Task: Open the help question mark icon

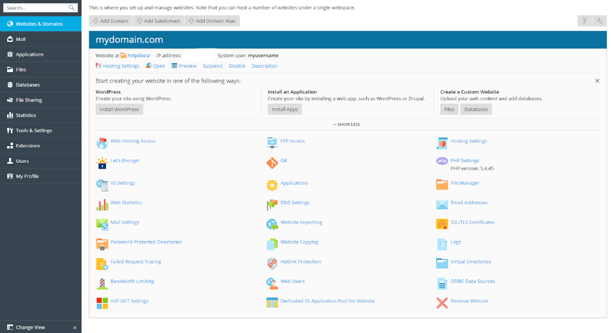Action: [x=584, y=21]
